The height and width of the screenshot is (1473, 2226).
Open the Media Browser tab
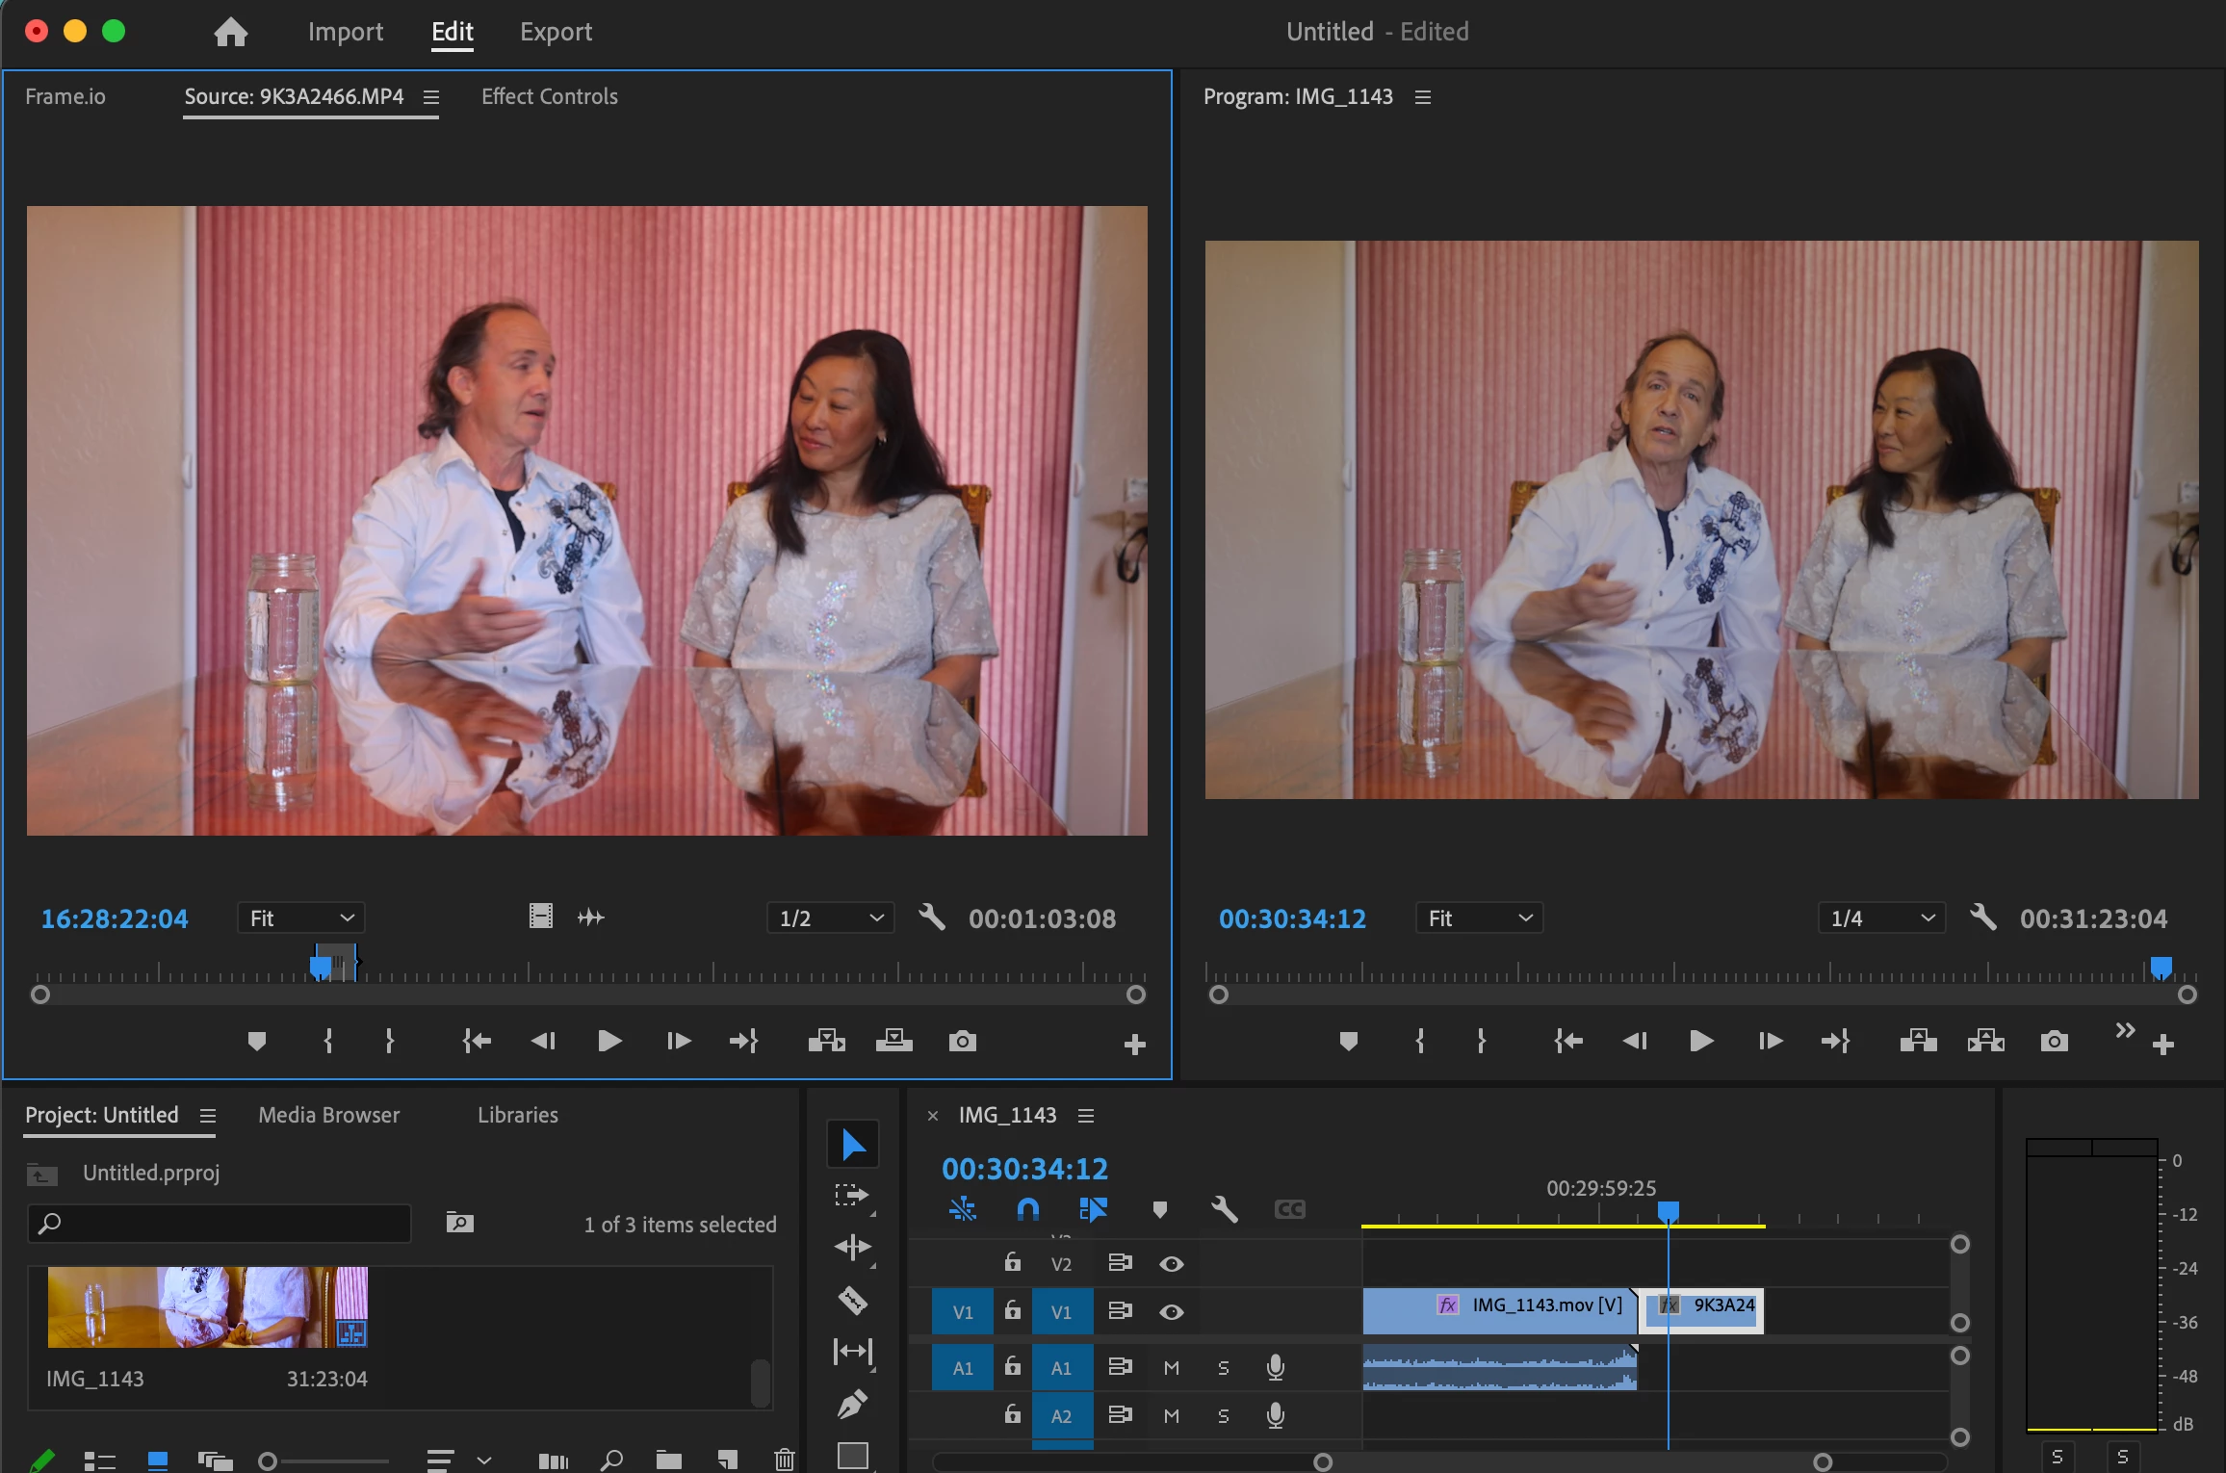click(x=328, y=1115)
